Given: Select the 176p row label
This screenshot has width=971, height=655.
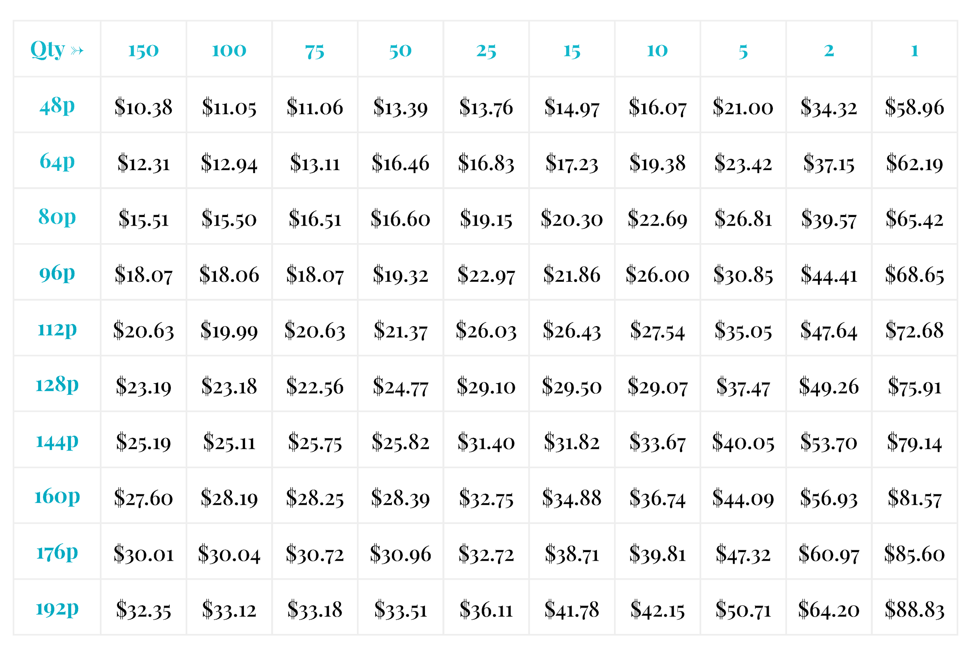Looking at the screenshot, I should point(57,552).
